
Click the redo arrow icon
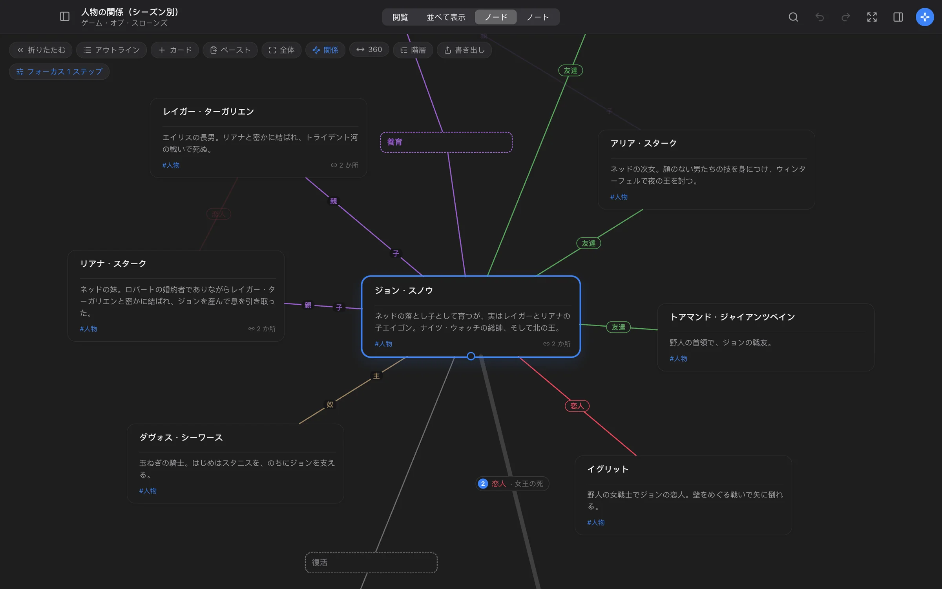tap(846, 17)
